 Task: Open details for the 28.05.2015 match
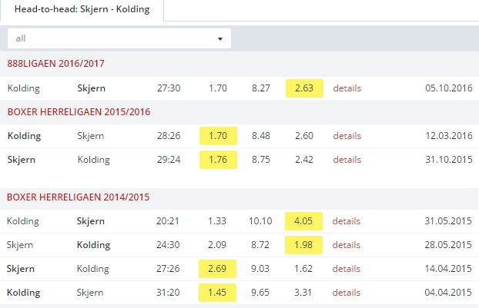(x=347, y=245)
